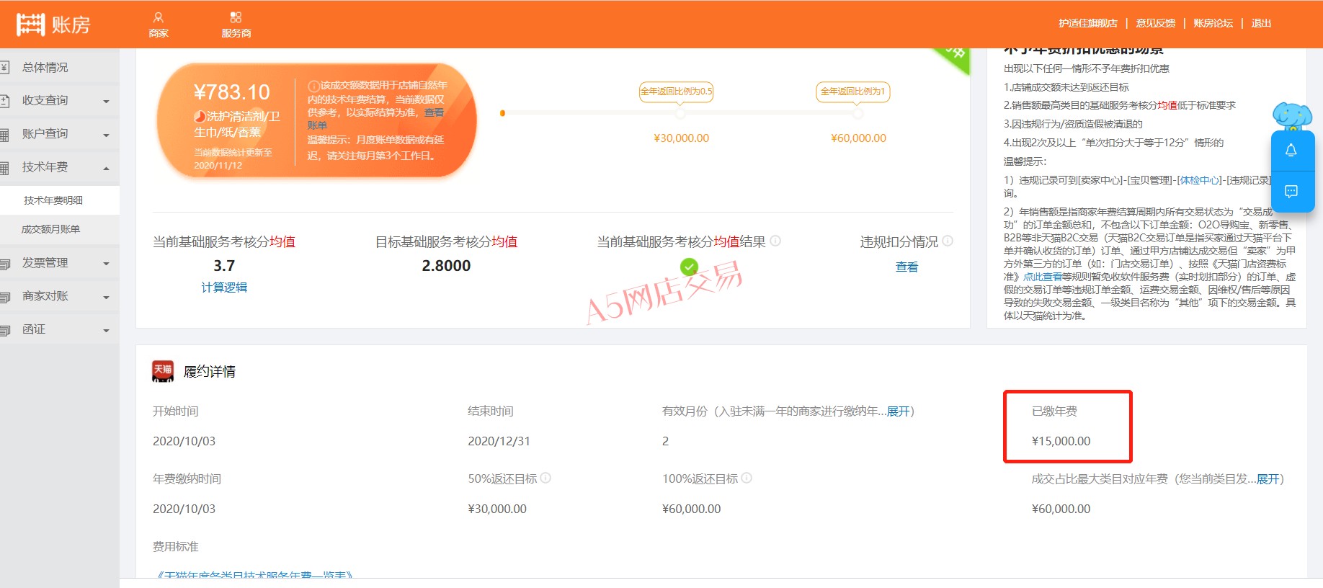Click the 全年返回比例为0.5 label bubble

click(677, 92)
